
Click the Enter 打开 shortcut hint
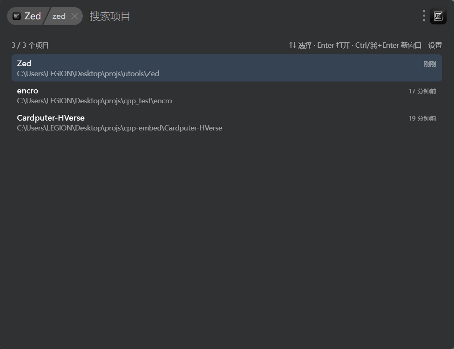click(x=334, y=45)
